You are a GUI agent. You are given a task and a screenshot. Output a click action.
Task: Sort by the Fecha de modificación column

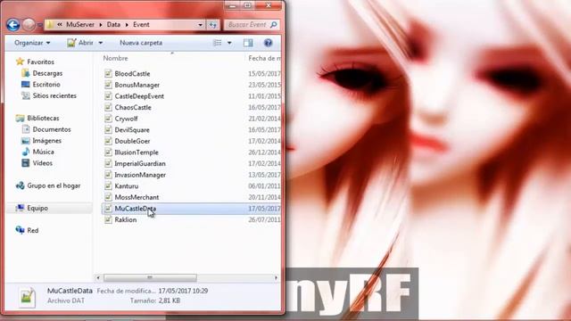[x=264, y=58]
